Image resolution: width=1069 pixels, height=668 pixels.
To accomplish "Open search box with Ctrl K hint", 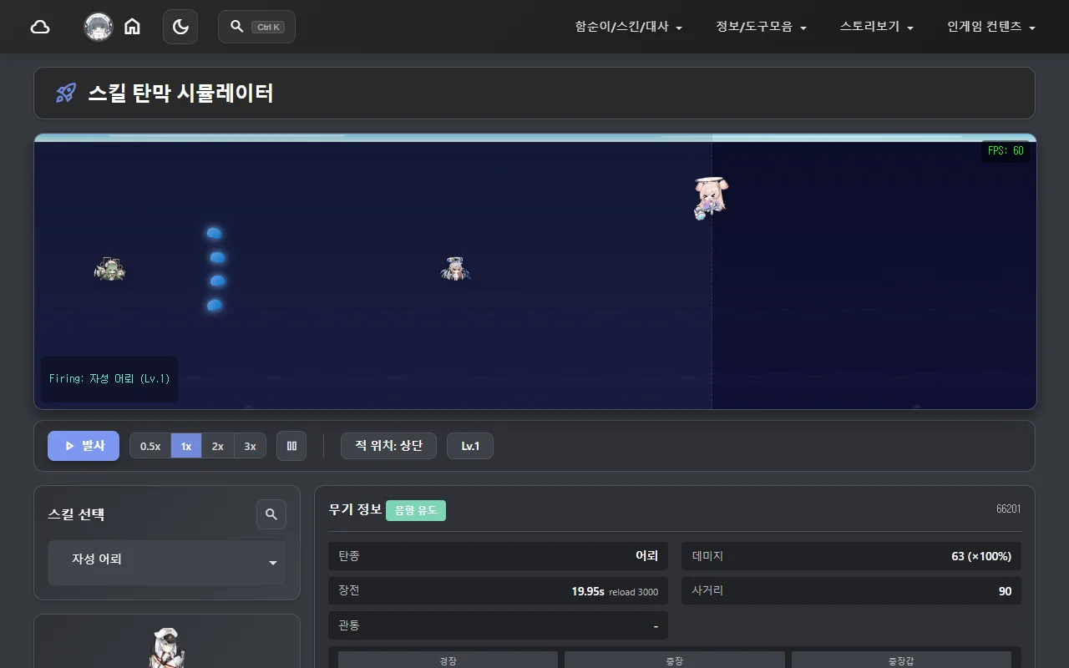I will [256, 27].
